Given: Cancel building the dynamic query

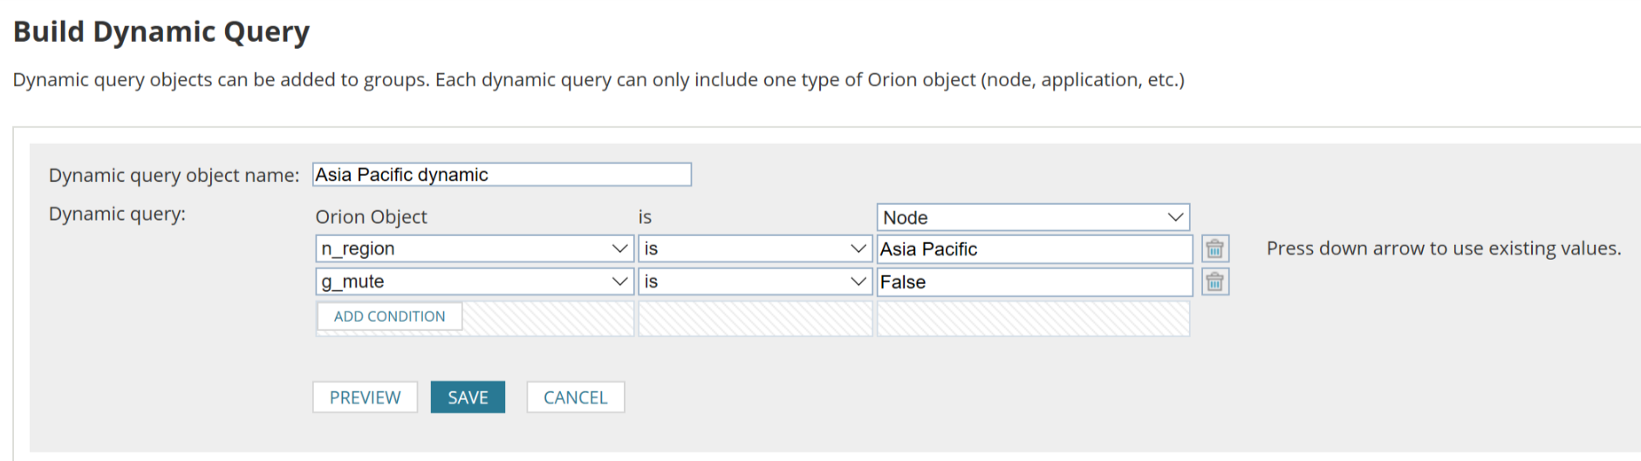Looking at the screenshot, I should [575, 397].
